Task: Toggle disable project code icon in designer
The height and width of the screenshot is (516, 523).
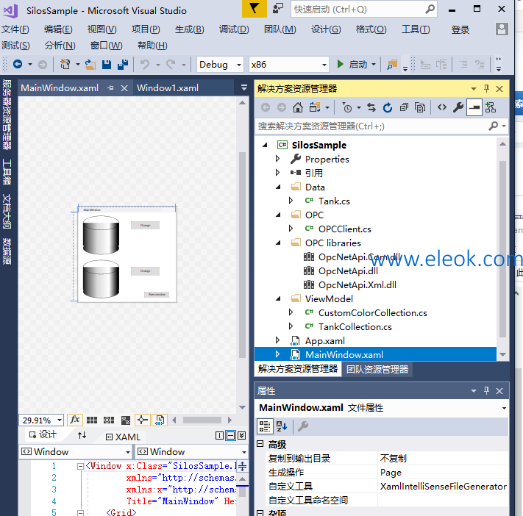Action: coord(160,420)
